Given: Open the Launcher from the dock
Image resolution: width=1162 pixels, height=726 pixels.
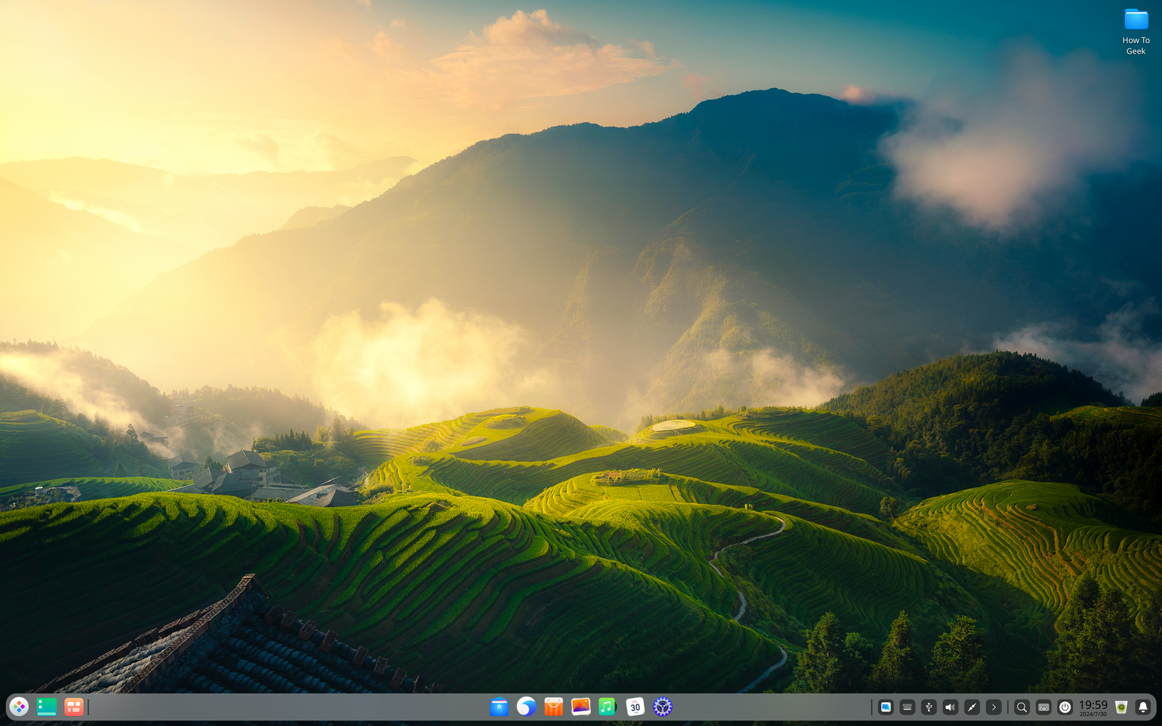Looking at the screenshot, I should click(x=18, y=707).
